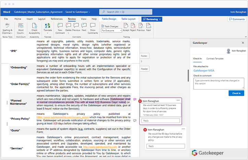Open the Translate tool
This screenshot has width=248, height=160.
pos(48,27)
